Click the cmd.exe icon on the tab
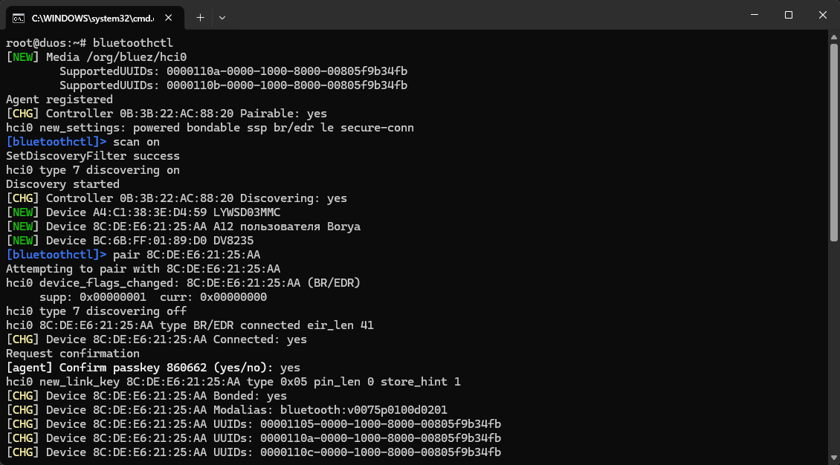The width and height of the screenshot is (840, 465). (x=18, y=16)
